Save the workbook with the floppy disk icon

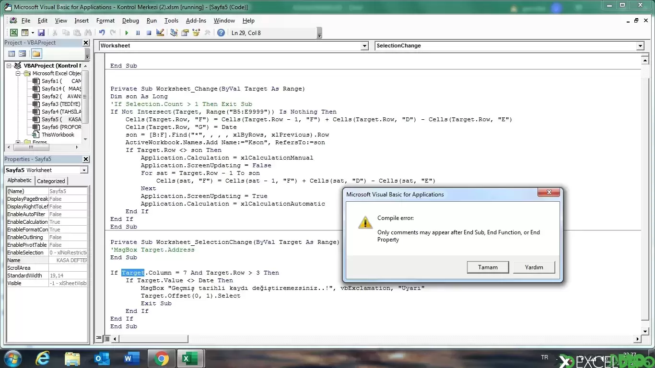coord(41,33)
